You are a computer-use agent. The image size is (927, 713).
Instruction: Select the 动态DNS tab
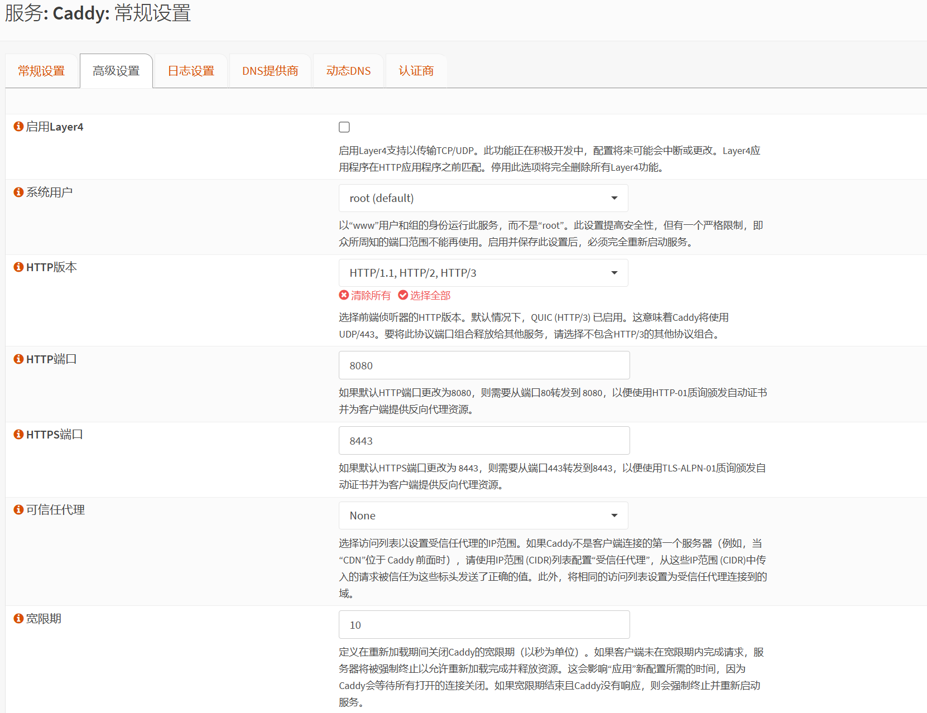click(348, 71)
